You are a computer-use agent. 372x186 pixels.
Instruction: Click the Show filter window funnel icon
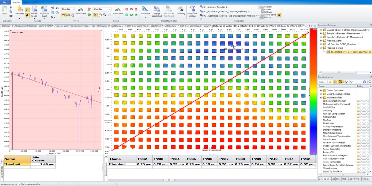[192, 8]
